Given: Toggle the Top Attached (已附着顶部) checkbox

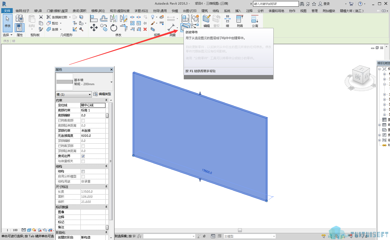Looking at the screenshot, I should (83, 146).
